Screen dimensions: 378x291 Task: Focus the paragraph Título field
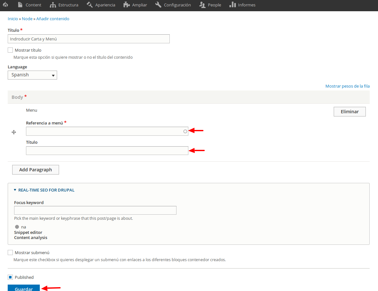(x=107, y=151)
